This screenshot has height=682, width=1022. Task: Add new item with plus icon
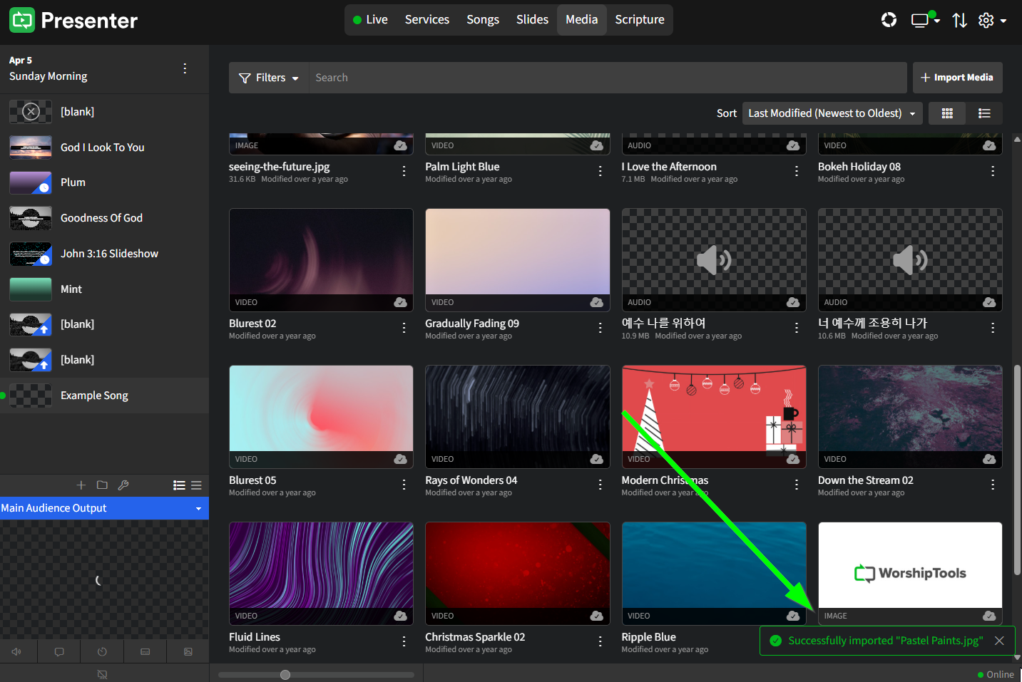pos(81,485)
